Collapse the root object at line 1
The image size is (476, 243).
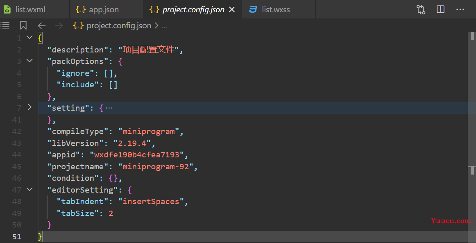coord(29,37)
